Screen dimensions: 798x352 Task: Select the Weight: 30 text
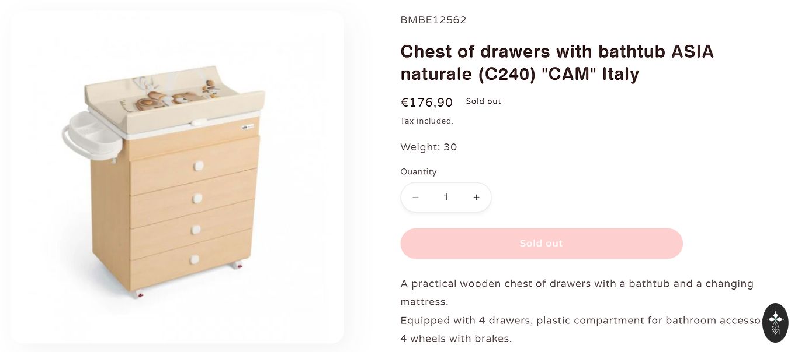tap(428, 147)
